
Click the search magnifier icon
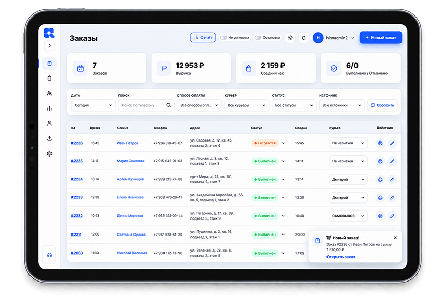169,105
